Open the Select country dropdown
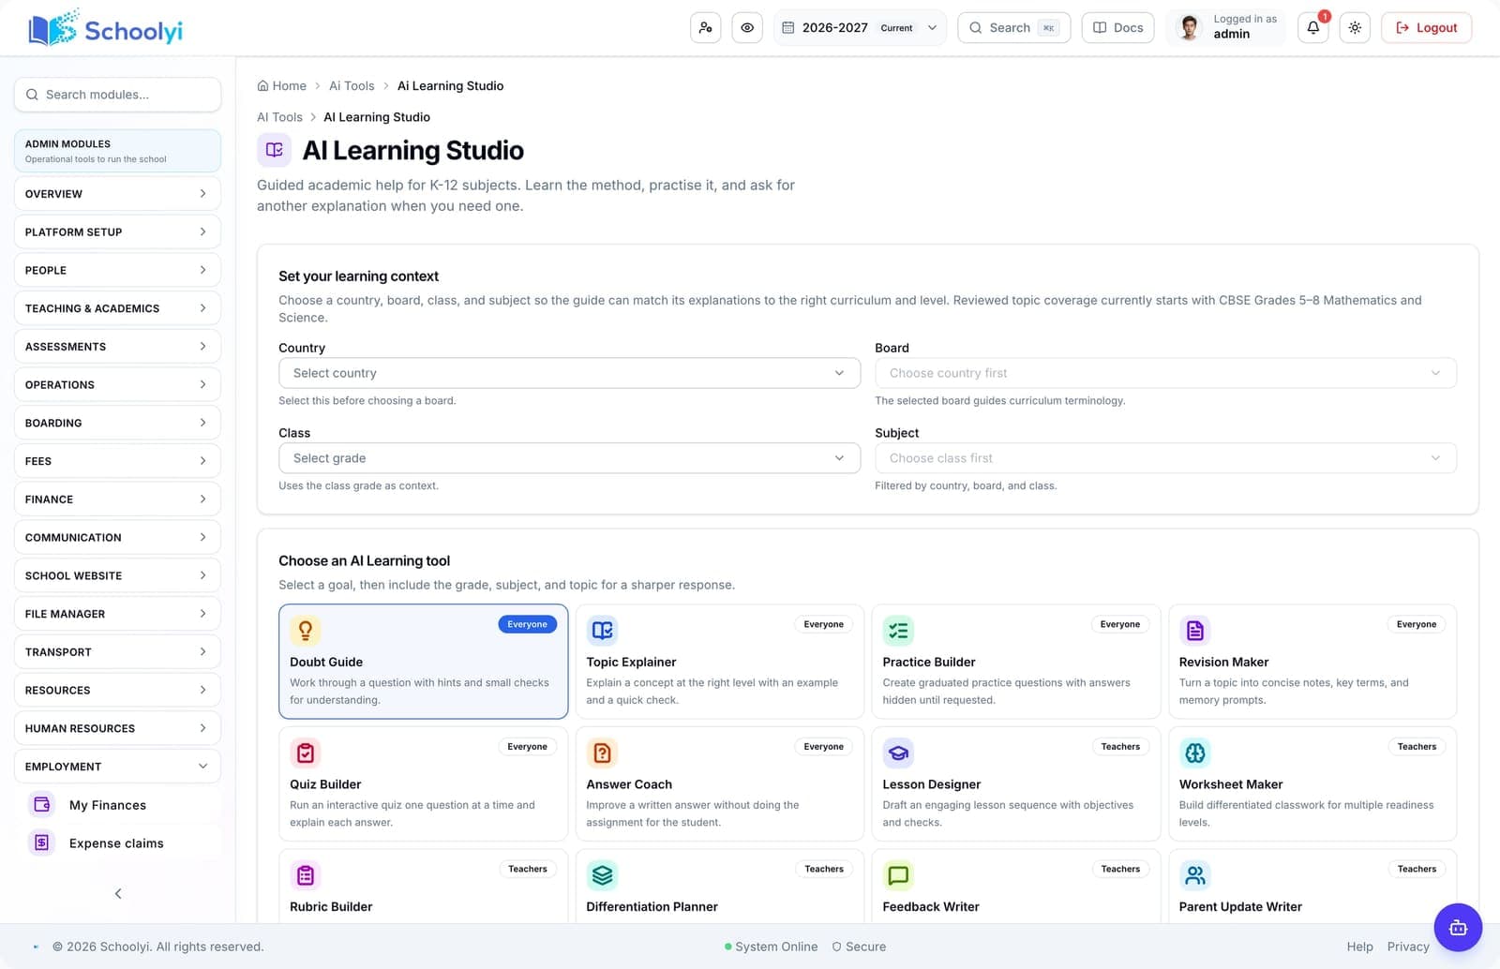Screen dimensions: 1500x969 click(x=569, y=373)
